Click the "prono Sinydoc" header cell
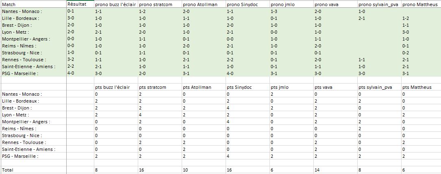 pos(247,4)
